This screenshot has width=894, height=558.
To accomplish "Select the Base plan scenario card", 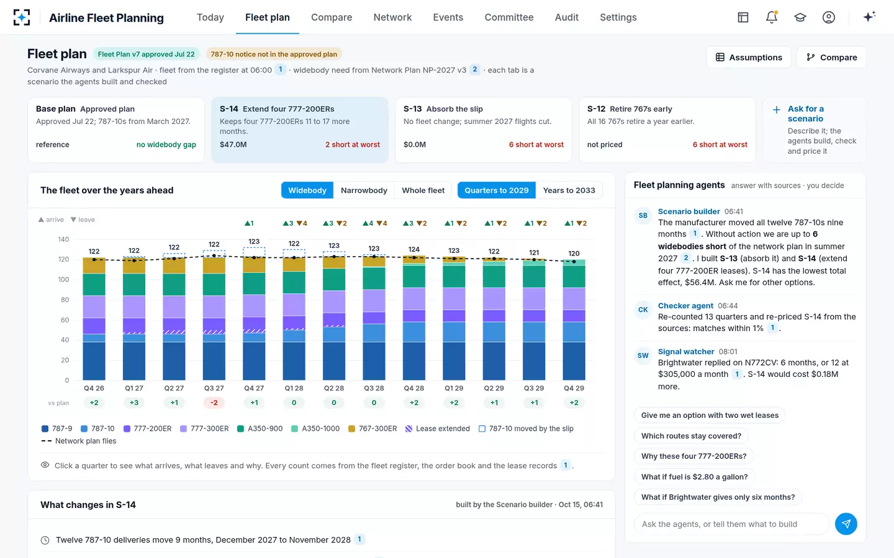I will (x=116, y=130).
